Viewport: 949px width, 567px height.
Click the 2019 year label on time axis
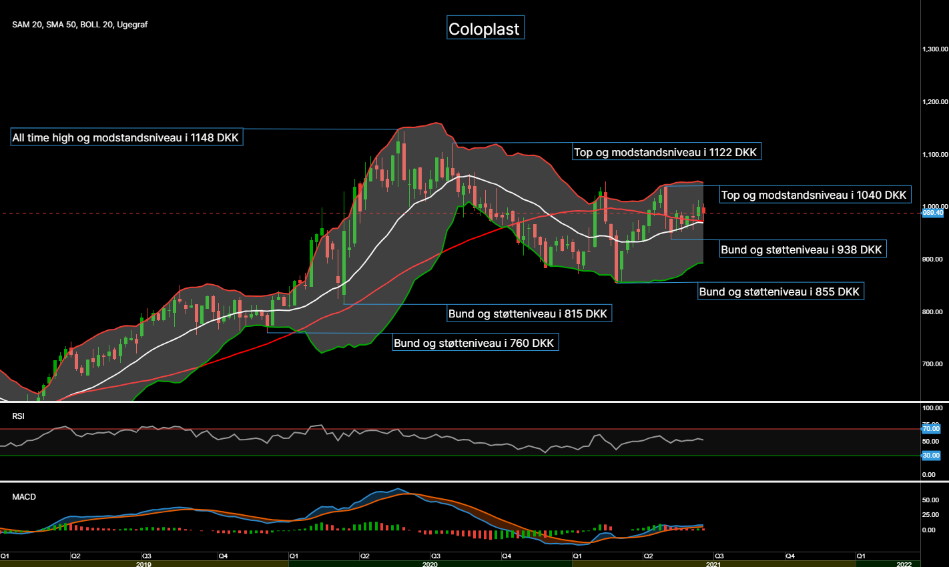coord(143,564)
